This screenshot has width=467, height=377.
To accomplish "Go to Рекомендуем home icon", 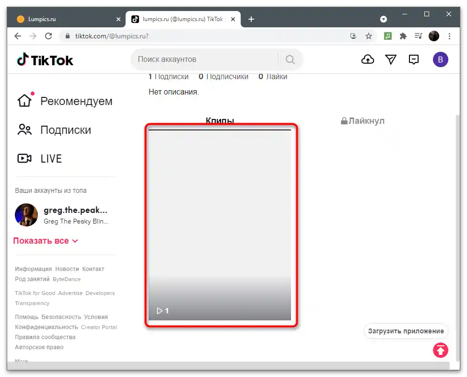I will tap(24, 101).
